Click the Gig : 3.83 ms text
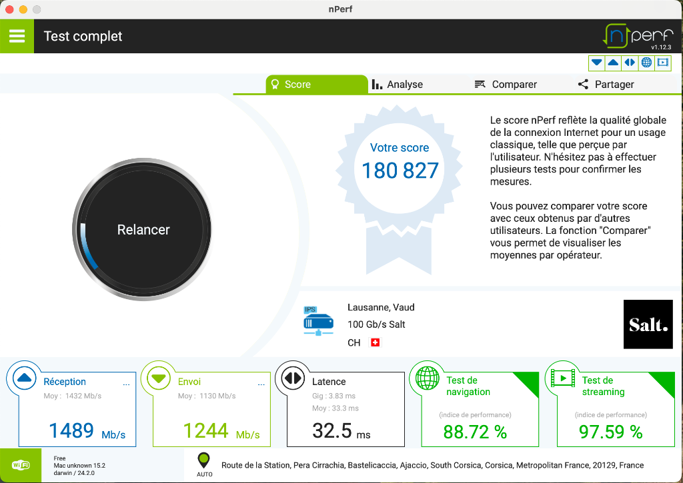This screenshot has width=683, height=483. 333,396
